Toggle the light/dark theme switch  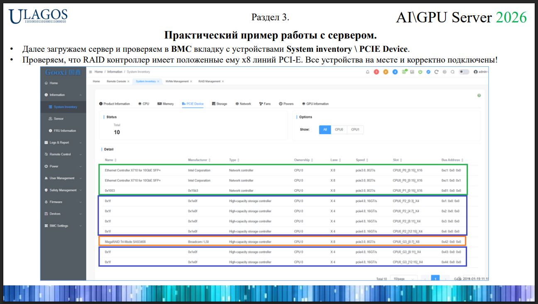tap(465, 72)
